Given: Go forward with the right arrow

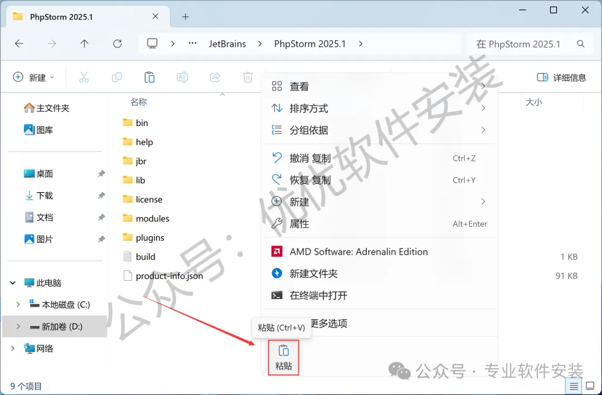Looking at the screenshot, I should tap(51, 44).
